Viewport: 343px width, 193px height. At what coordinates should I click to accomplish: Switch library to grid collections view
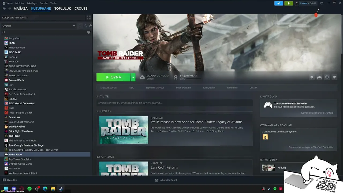88,17
